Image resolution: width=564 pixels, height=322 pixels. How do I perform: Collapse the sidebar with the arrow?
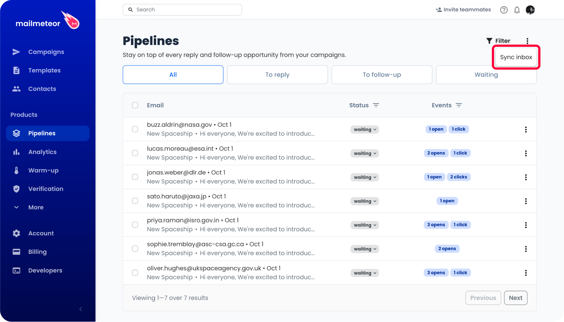tap(81, 309)
